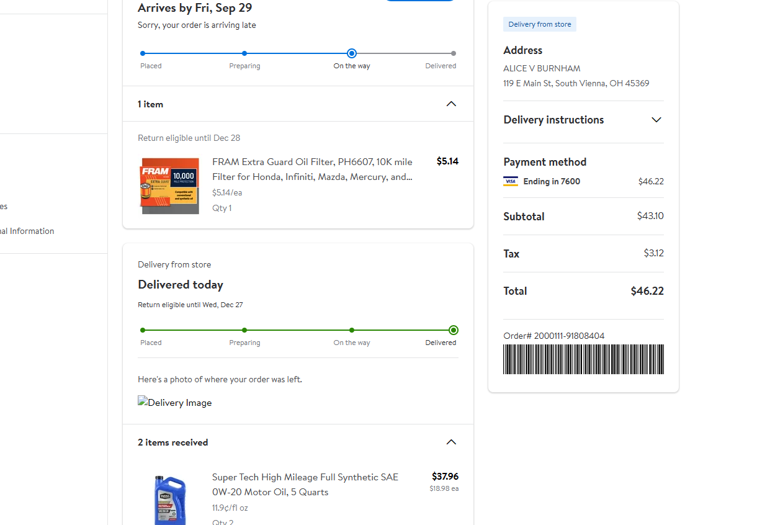770x525 pixels.
Task: Select the address 119 E Main St text
Action: click(576, 83)
